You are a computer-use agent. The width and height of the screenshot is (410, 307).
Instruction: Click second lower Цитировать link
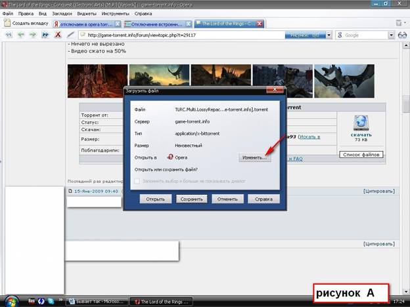click(x=379, y=244)
